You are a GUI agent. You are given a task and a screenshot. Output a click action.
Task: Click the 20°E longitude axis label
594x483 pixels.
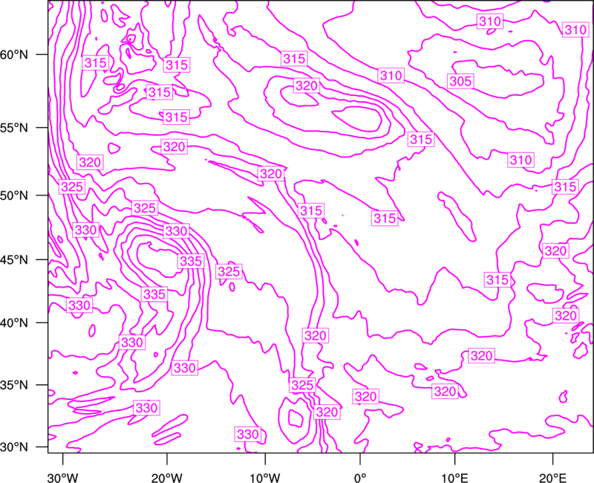[x=552, y=477]
